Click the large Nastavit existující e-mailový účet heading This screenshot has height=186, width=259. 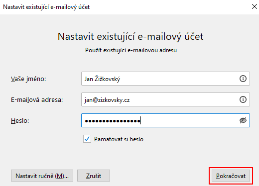130,36
